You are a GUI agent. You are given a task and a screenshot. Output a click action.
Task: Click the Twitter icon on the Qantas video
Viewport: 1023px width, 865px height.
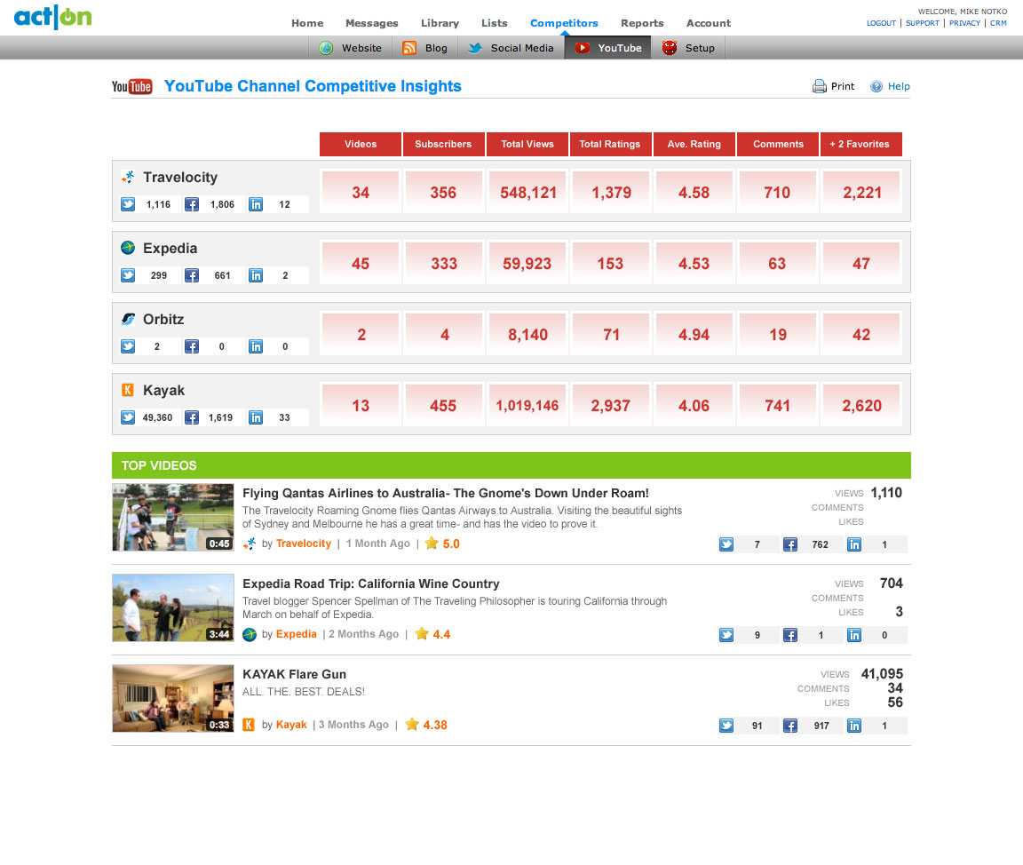[x=726, y=544]
